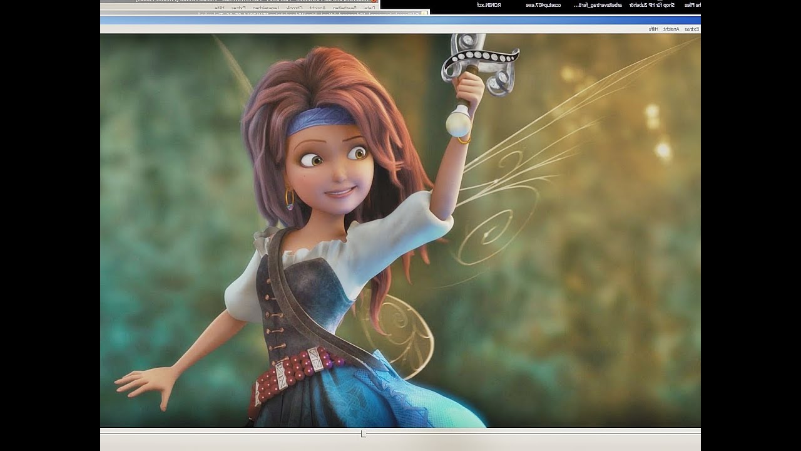The width and height of the screenshot is (801, 451).
Task: Select the RONIN.xcf desktop file
Action: pos(490,5)
